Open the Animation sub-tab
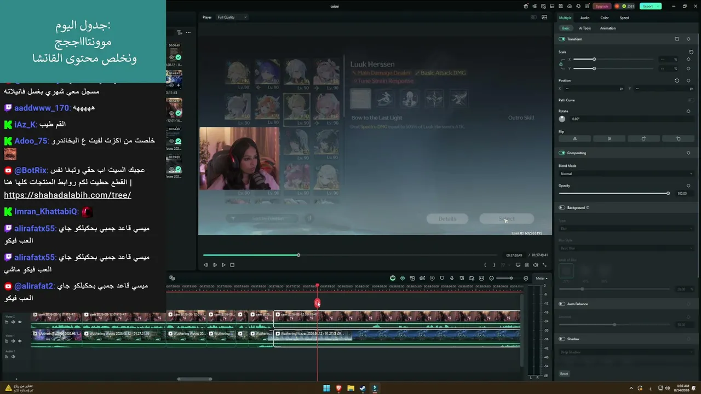 [608, 28]
